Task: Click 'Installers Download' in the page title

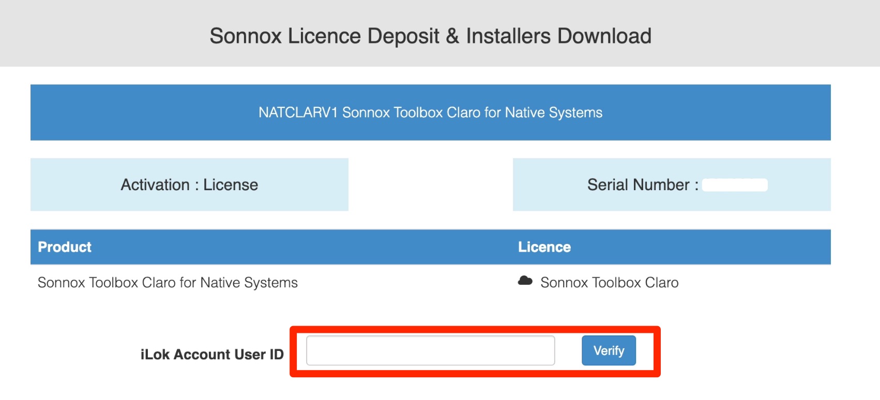Action: [558, 36]
